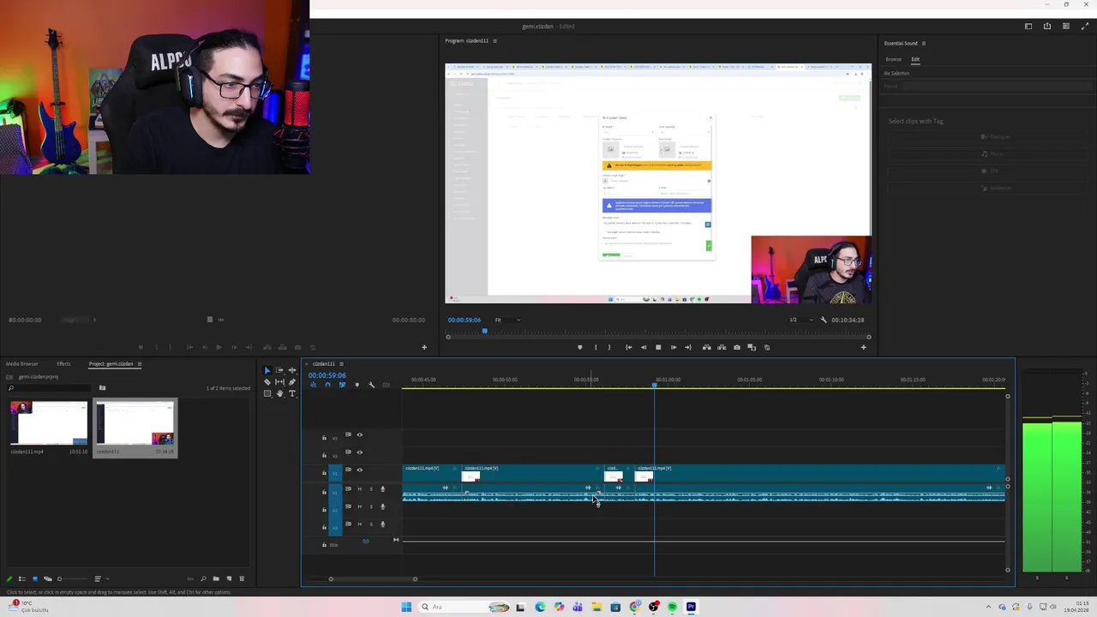The image size is (1097, 617).
Task: Solo the A1 audio track
Action: tap(371, 488)
